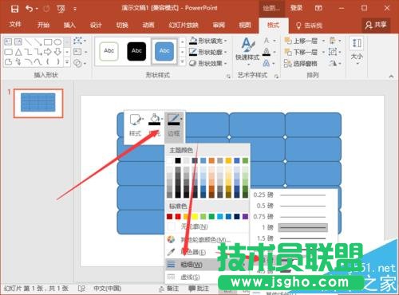
Task: Open 批注 comments in status bar
Action: pyautogui.click(x=199, y=289)
